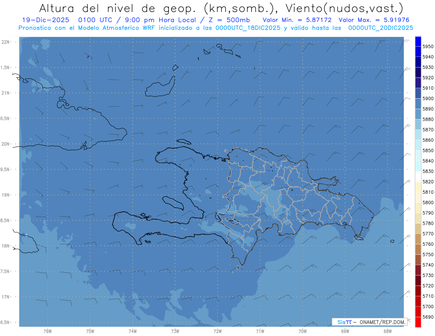Click the '5950' color scale label
The width and height of the screenshot is (435, 336).
click(428, 46)
